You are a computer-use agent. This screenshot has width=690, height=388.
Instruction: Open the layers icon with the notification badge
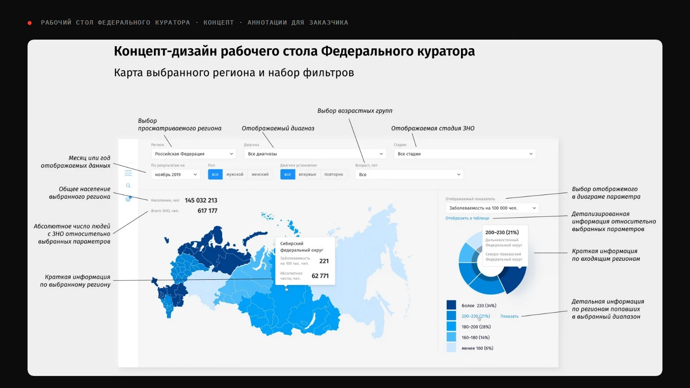pos(128,199)
